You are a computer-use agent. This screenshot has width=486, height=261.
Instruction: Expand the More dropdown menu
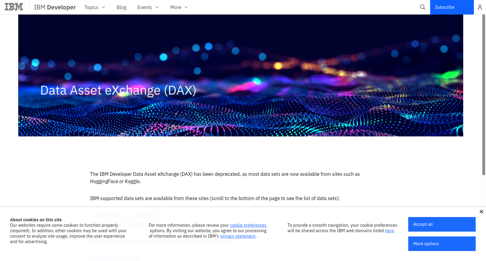179,7
